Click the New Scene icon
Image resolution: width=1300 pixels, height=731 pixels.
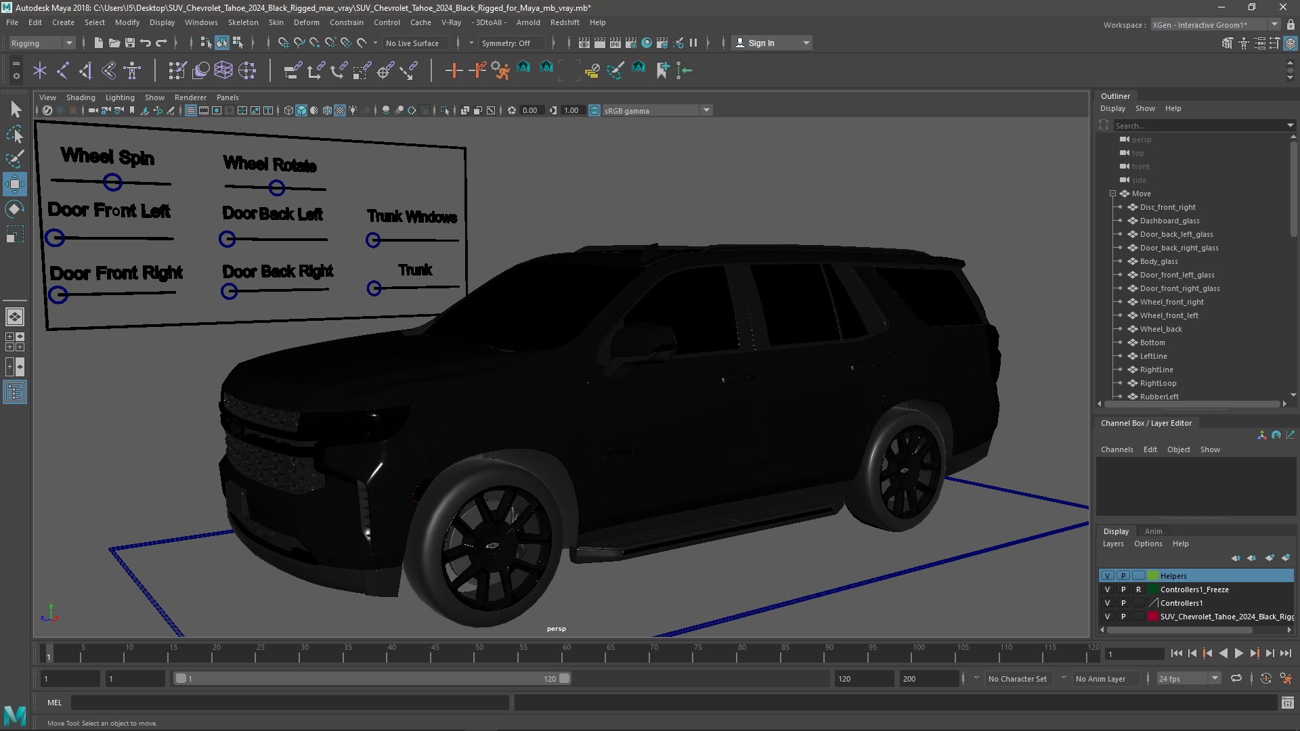click(x=99, y=43)
